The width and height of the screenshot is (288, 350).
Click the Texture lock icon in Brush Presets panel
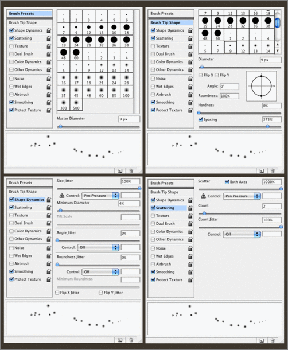(x=49, y=46)
